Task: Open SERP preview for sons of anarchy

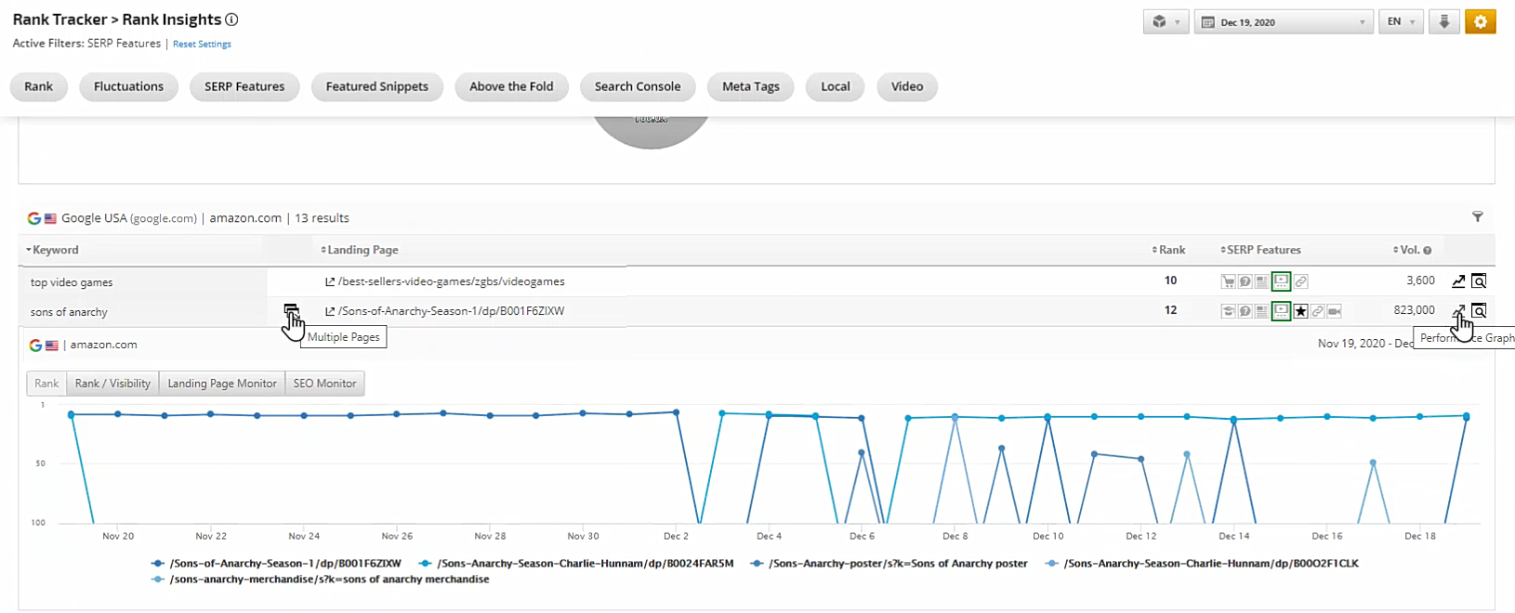Action: coord(1479,311)
